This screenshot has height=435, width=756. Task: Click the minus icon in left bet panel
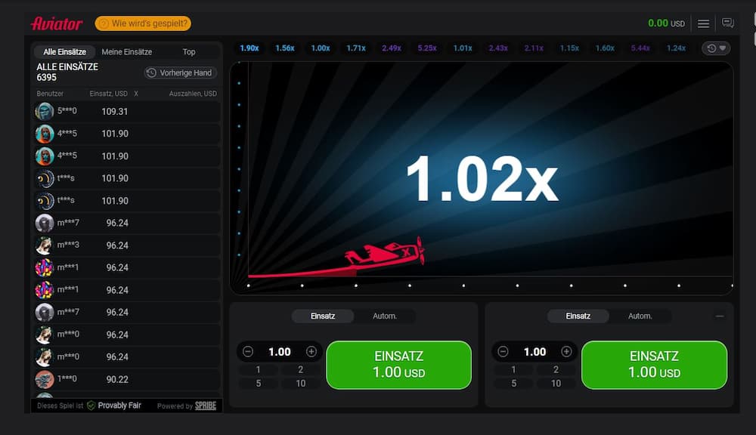pos(248,352)
